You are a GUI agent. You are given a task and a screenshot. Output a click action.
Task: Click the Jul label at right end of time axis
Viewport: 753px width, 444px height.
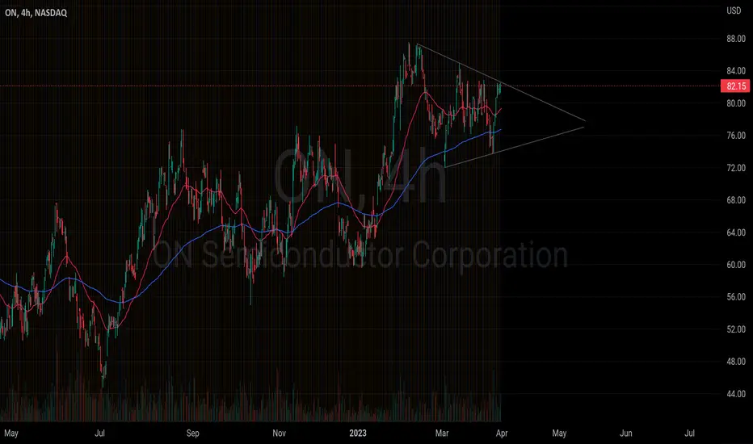point(689,433)
